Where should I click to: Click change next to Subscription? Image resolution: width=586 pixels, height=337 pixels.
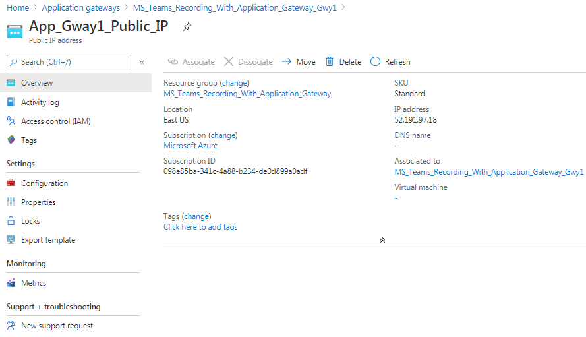coord(223,135)
